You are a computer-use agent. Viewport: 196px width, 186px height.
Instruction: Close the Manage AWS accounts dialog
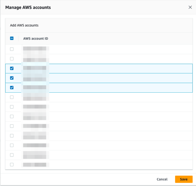(x=190, y=7)
